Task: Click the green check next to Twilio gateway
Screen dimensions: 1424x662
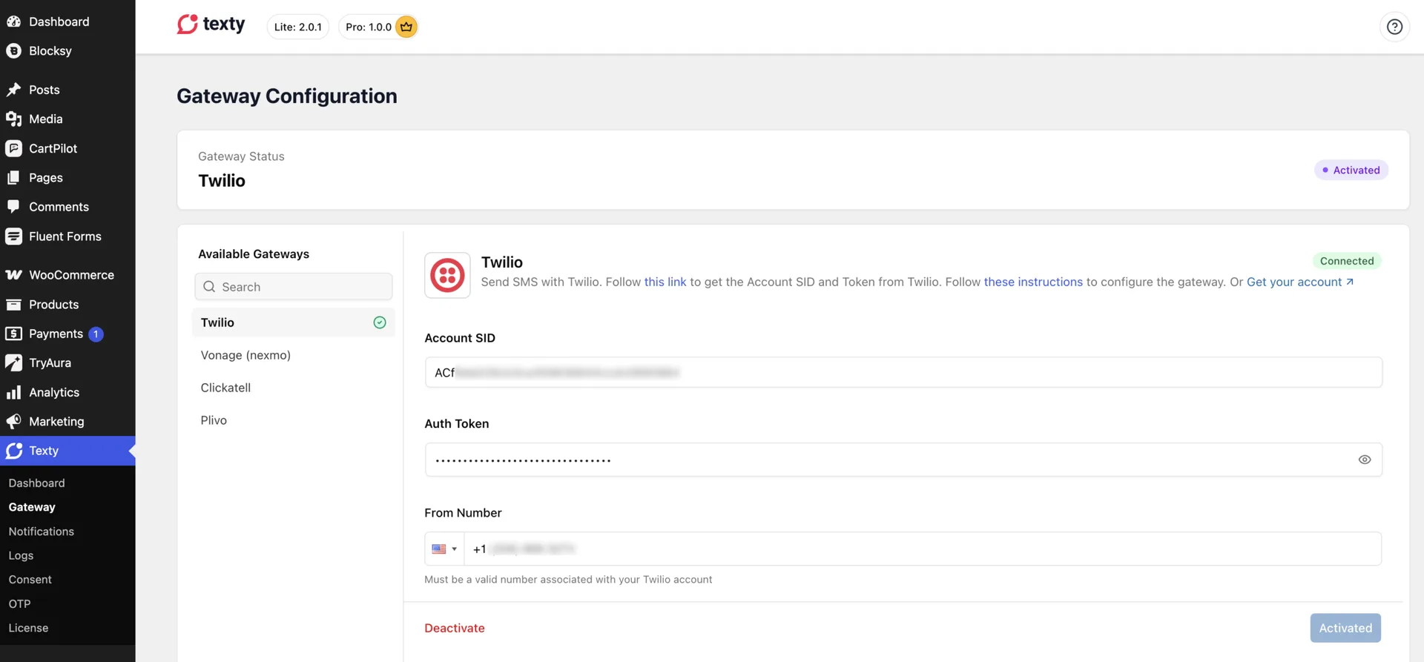Action: 380,322
